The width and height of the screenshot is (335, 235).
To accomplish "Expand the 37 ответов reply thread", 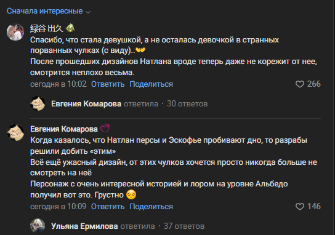I will [184, 226].
